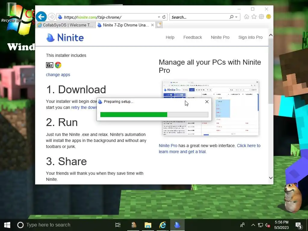The height and width of the screenshot is (231, 308).
Task: Open the Help menu link
Action: point(170,37)
